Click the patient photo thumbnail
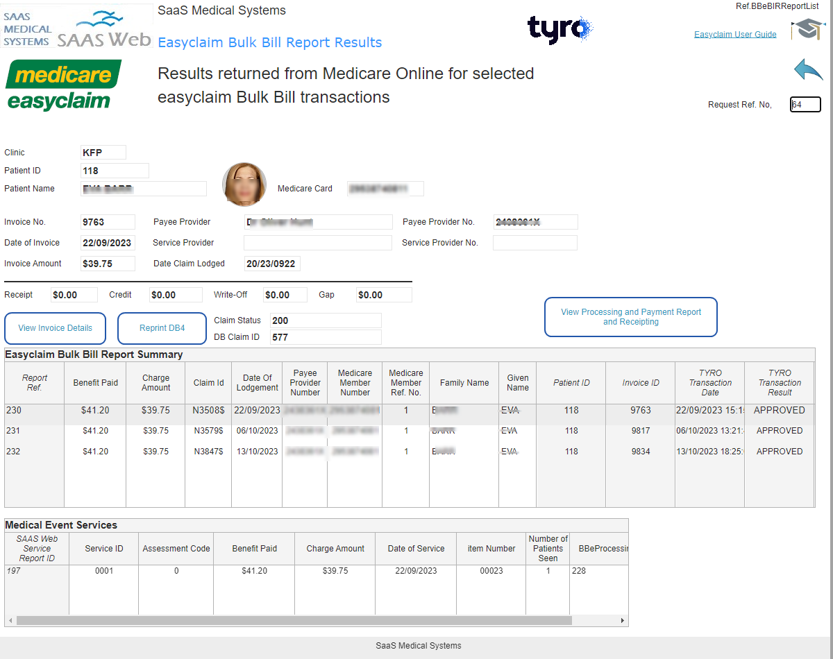Viewport: 833px width, 659px height. pyautogui.click(x=244, y=185)
